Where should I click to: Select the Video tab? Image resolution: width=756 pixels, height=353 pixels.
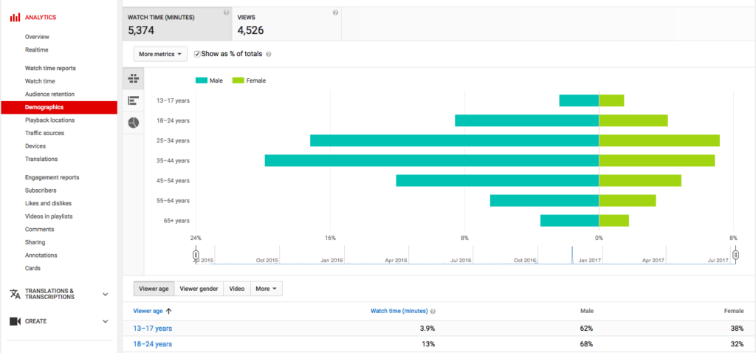click(x=237, y=289)
